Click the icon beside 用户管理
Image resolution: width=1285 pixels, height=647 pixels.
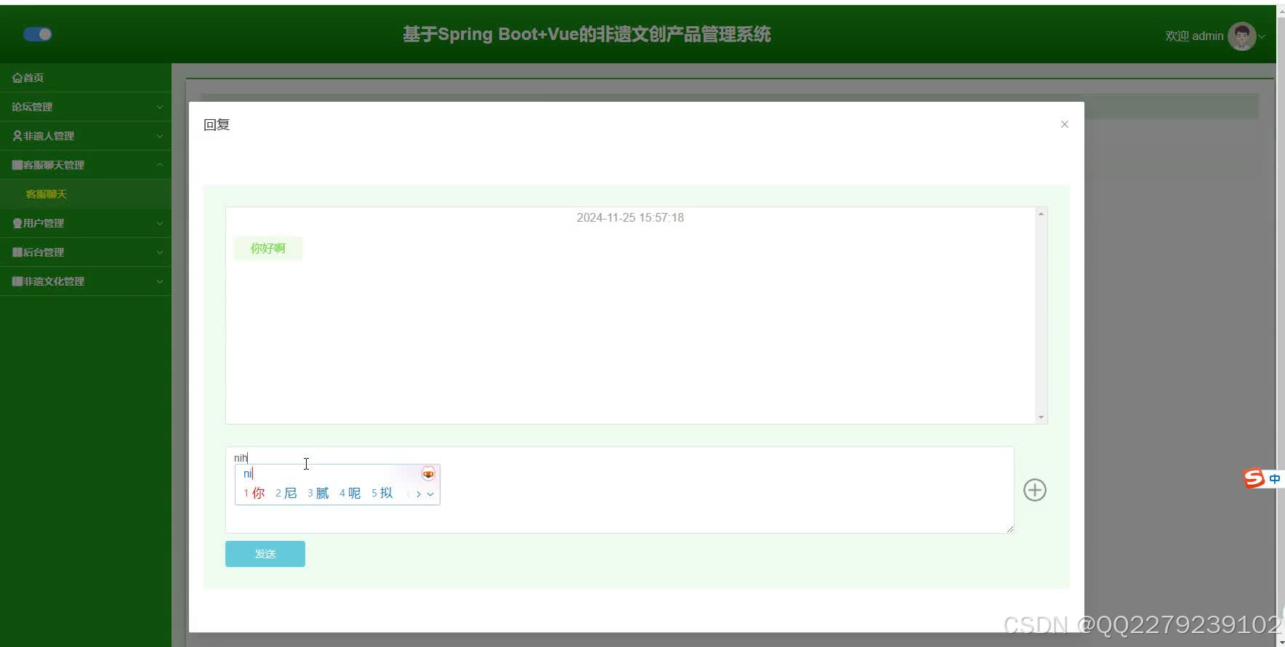[17, 223]
